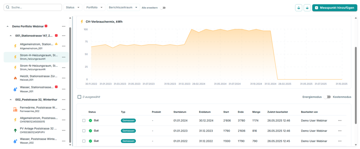360x149 pixels.
Task: Open three-dot menu on the 2024 data row
Action: tap(340, 121)
